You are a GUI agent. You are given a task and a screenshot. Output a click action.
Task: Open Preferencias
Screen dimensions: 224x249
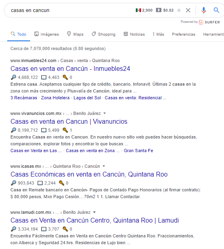[184, 34]
